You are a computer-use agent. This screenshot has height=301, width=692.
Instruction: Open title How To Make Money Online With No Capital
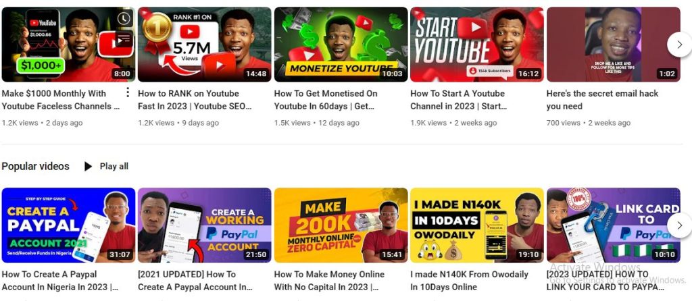click(x=329, y=280)
